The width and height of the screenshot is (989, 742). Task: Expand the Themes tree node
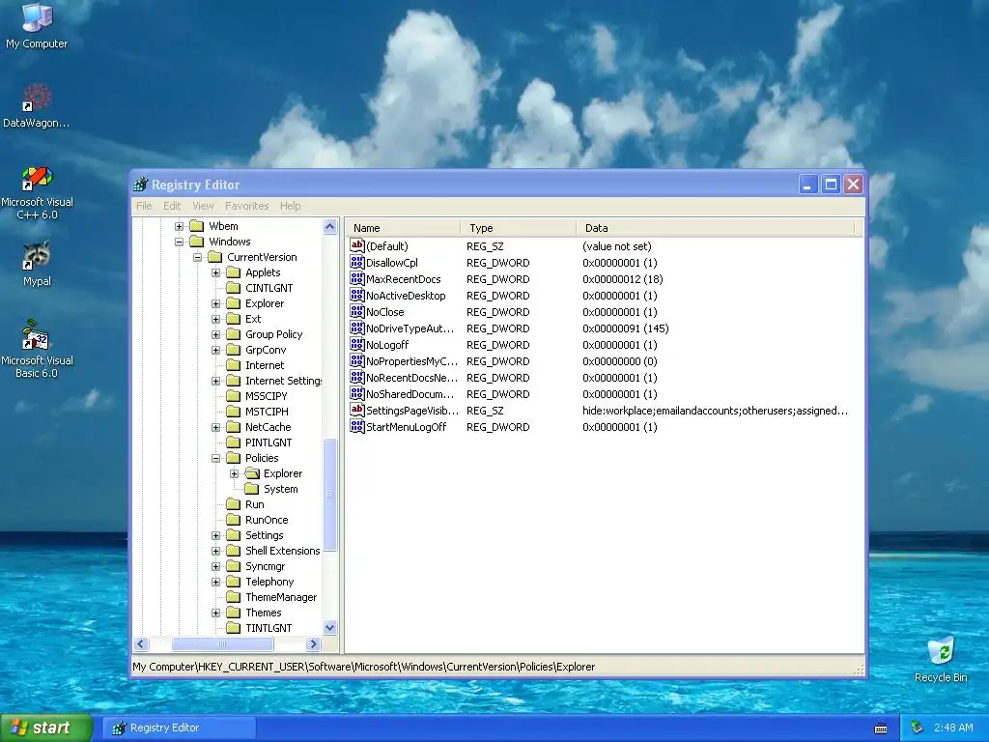215,613
